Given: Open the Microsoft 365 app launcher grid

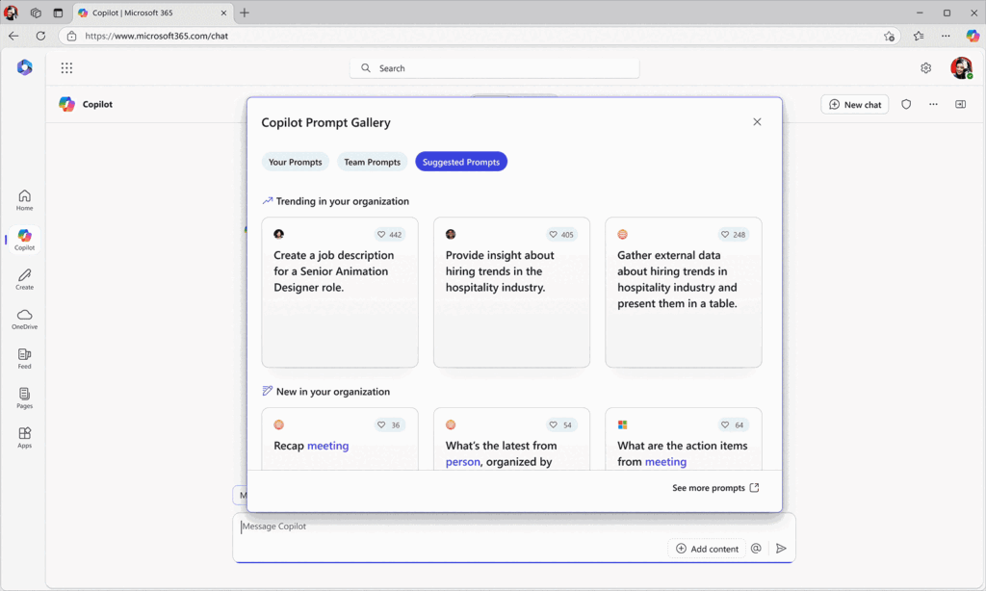Looking at the screenshot, I should click(x=66, y=67).
